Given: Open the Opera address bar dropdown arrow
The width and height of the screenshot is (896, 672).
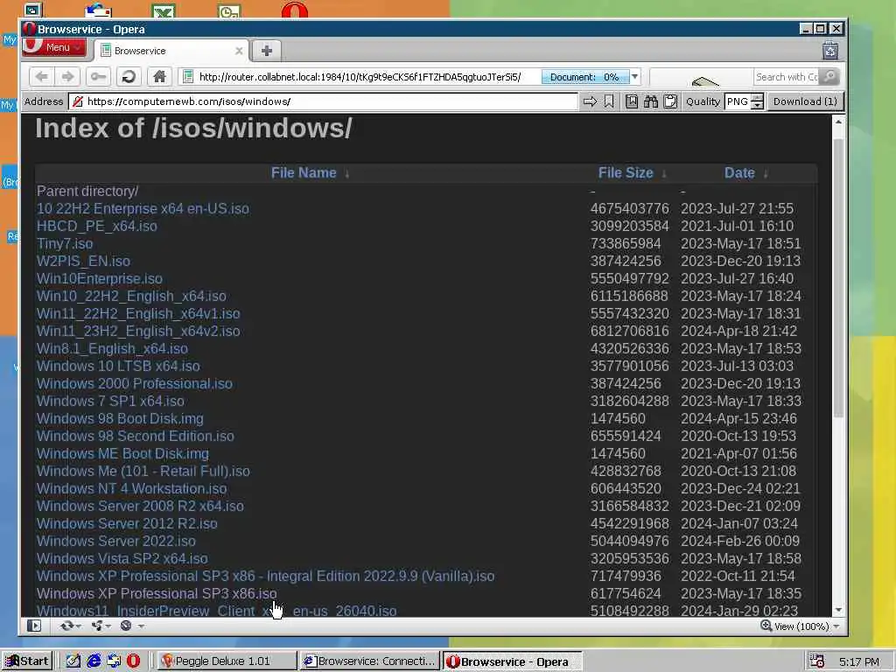Looking at the screenshot, I should pos(635,77).
